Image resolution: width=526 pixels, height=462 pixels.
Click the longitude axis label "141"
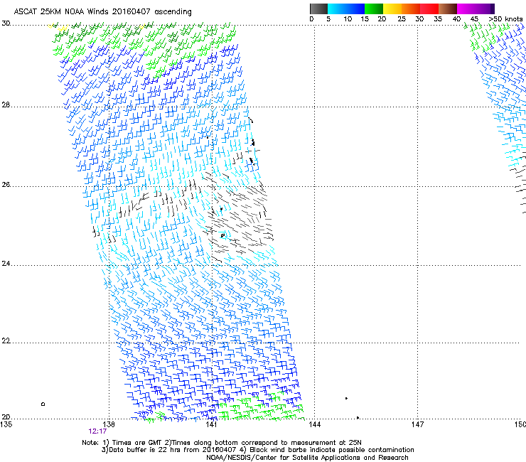pyautogui.click(x=211, y=424)
